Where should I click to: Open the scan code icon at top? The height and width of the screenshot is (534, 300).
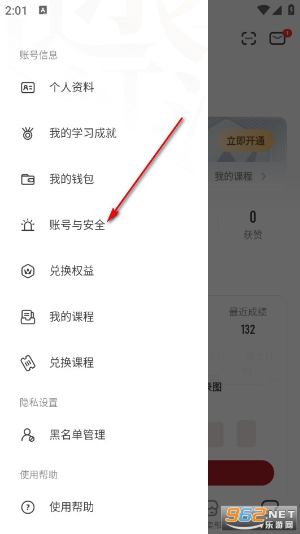click(x=249, y=38)
